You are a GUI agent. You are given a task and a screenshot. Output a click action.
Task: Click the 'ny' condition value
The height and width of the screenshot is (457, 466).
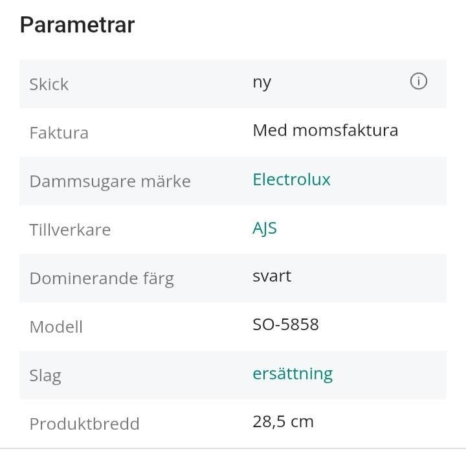point(261,82)
